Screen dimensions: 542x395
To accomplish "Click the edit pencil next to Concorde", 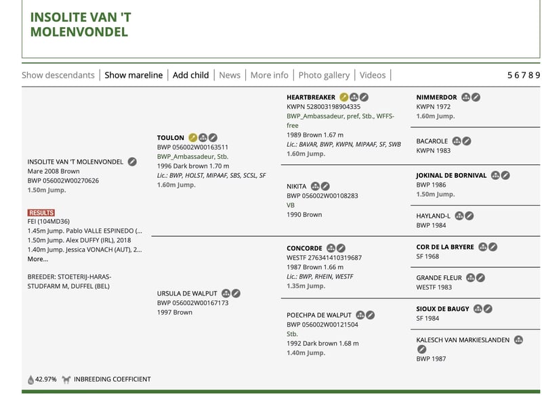I will click(341, 248).
